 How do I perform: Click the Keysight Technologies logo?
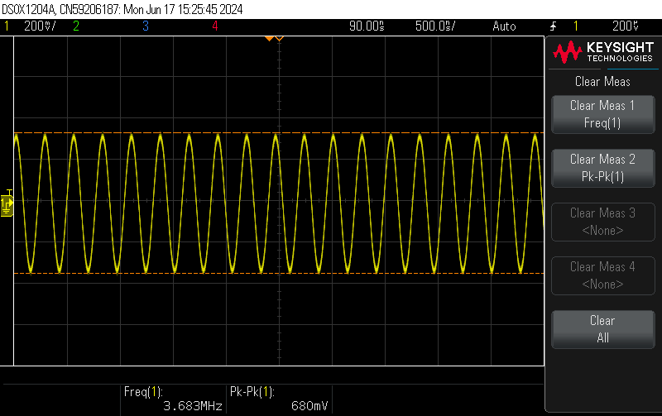click(x=603, y=52)
